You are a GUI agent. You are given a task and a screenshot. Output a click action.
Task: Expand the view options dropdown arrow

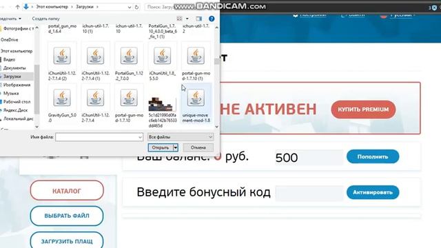187,19
